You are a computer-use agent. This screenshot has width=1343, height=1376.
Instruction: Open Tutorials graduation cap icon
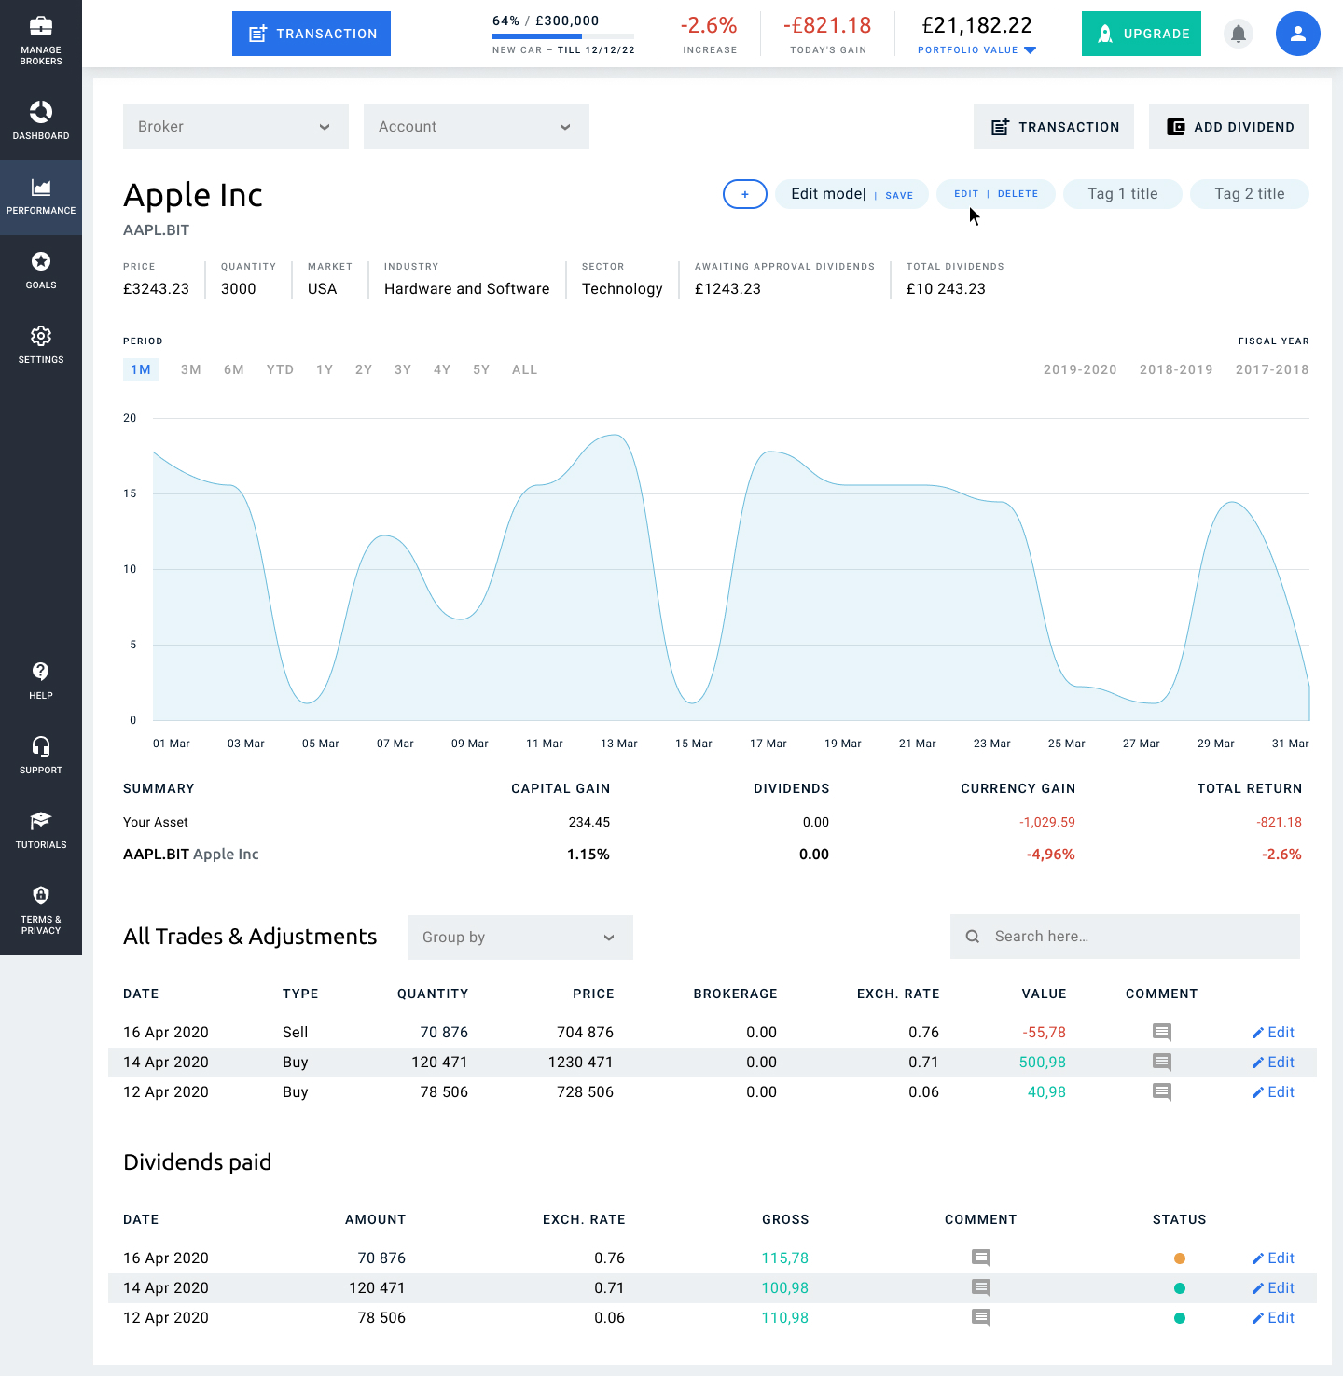[41, 821]
